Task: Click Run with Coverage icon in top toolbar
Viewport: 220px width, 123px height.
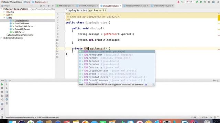Action: (x=205, y=2)
